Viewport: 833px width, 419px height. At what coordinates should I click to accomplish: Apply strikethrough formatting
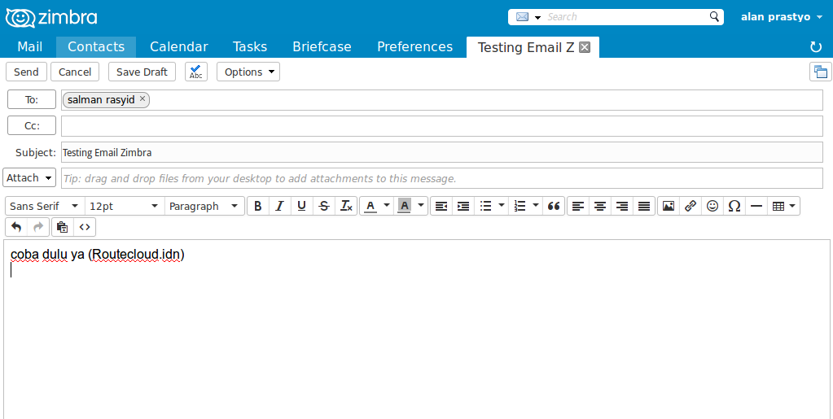[324, 206]
